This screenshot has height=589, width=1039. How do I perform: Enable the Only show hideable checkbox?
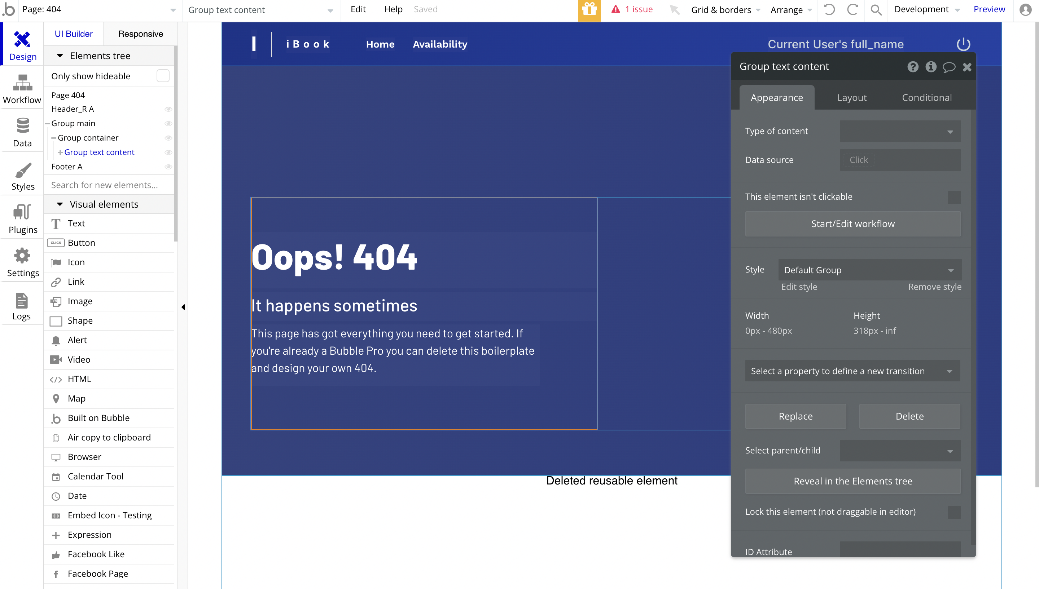[163, 76]
